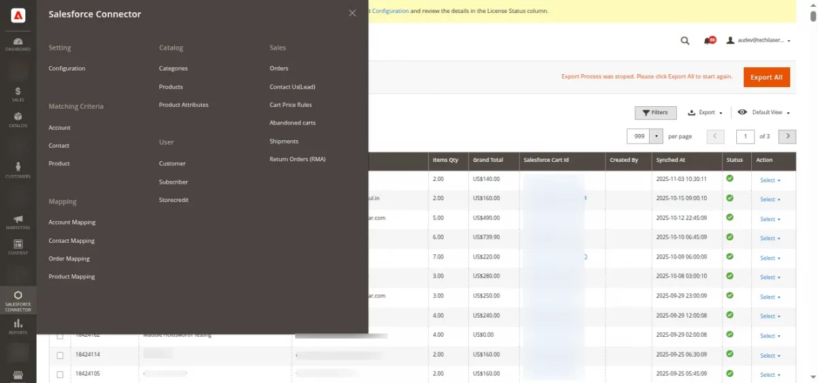818x383 pixels.
Task: Open Orders under Sales
Action: (x=279, y=69)
